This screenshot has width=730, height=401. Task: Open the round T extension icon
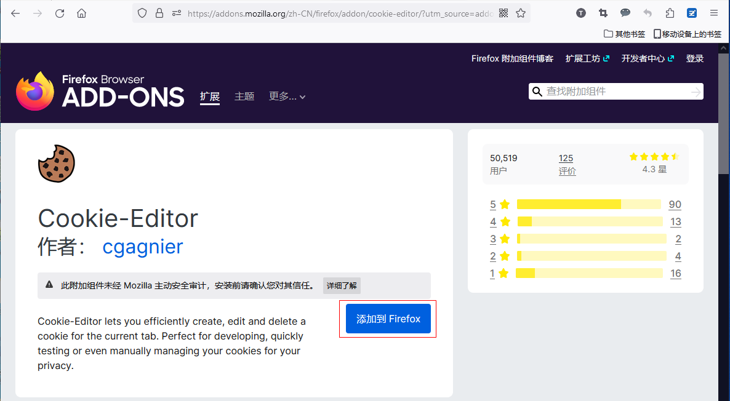click(x=581, y=13)
